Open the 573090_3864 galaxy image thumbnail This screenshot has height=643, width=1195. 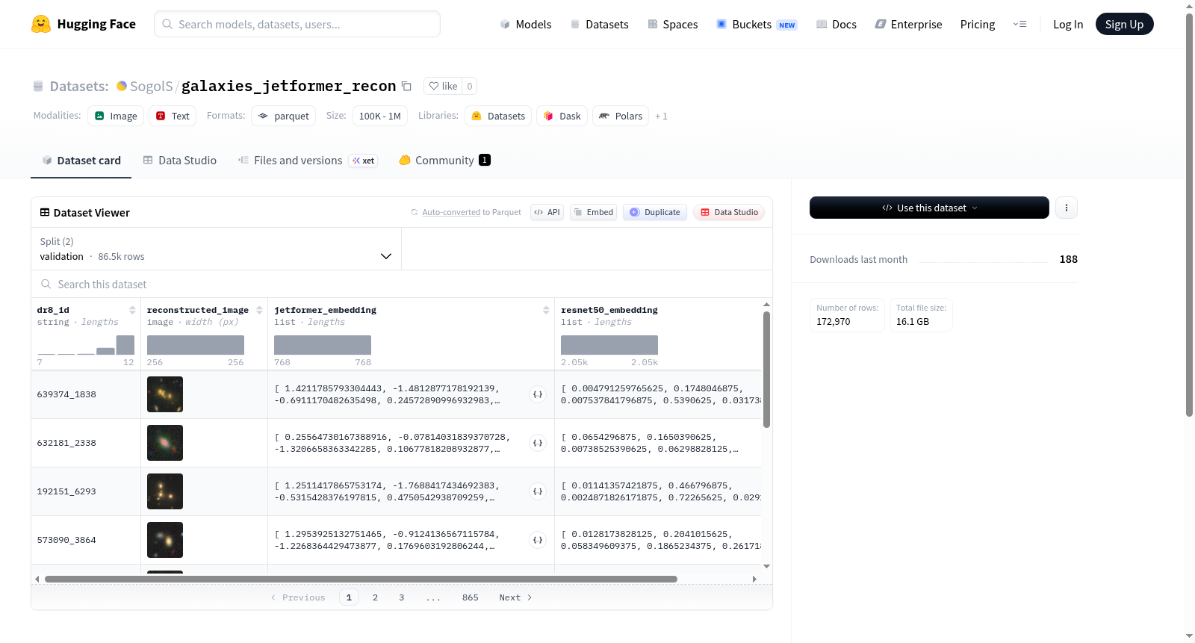click(x=165, y=540)
